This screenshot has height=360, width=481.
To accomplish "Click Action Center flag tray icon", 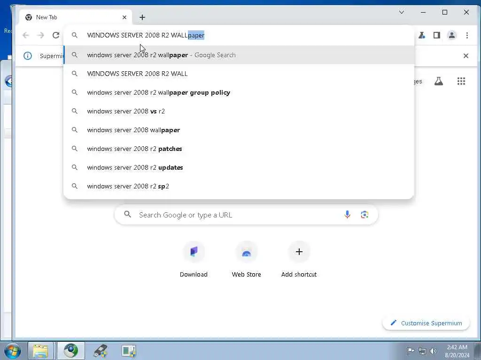I will (411, 351).
